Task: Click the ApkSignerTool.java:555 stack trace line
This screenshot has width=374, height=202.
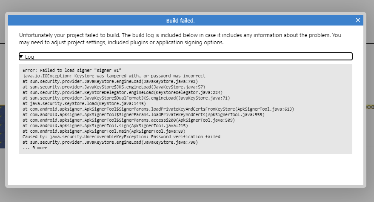Action: click(143, 114)
